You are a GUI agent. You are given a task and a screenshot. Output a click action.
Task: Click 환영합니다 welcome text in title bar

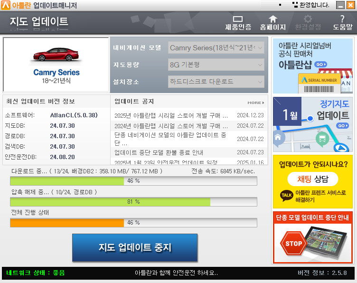coord(314,5)
